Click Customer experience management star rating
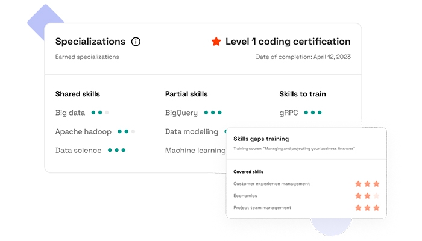 pos(367,184)
